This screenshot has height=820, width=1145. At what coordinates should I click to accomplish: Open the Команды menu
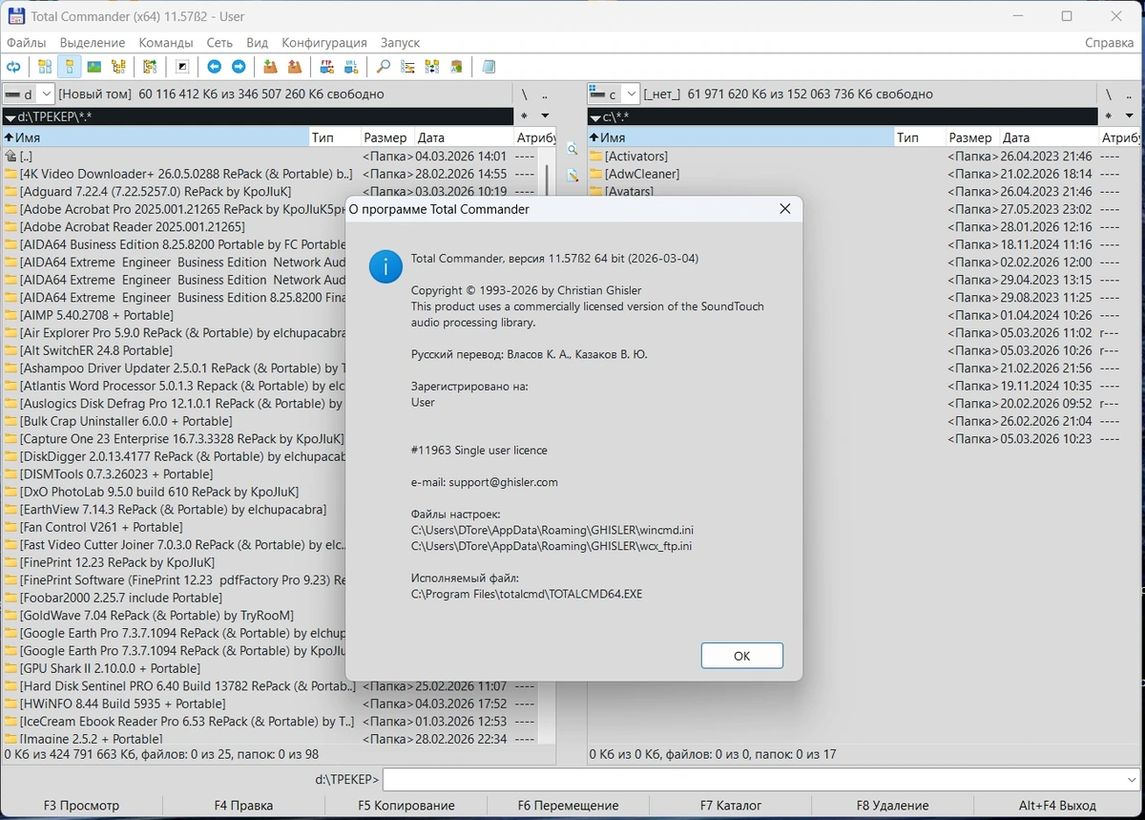(166, 42)
